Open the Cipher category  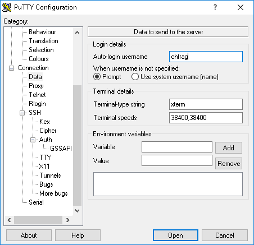[48, 131]
